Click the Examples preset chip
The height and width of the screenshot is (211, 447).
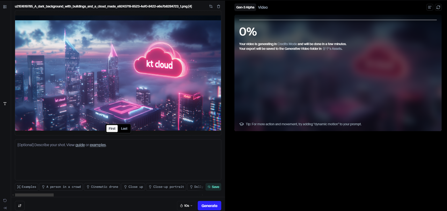point(27,187)
